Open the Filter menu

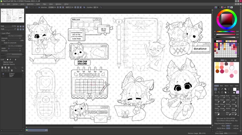44,4
